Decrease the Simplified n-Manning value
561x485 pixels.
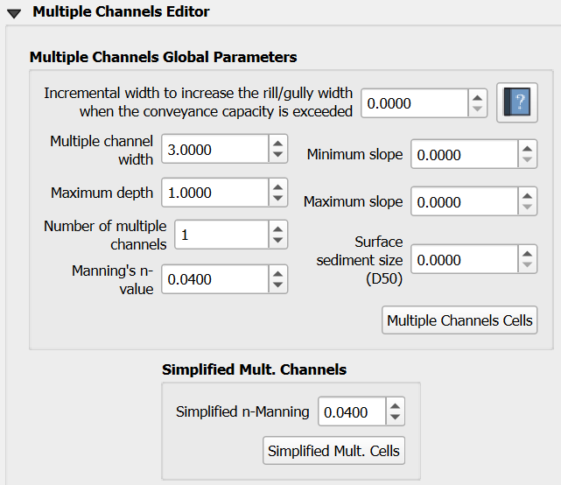tap(395, 418)
